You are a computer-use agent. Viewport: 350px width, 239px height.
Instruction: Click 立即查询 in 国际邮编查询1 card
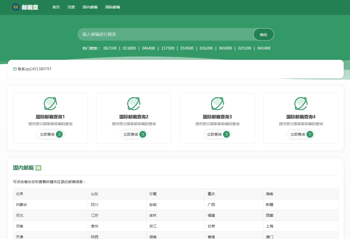point(47,134)
